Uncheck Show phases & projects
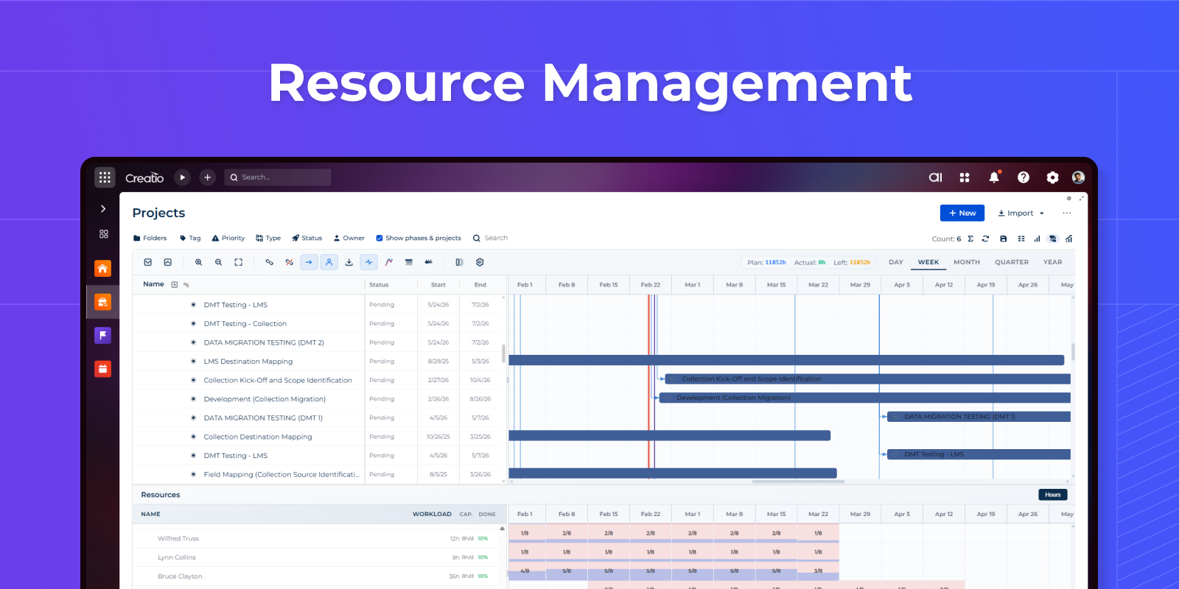The image size is (1179, 589). (x=379, y=239)
